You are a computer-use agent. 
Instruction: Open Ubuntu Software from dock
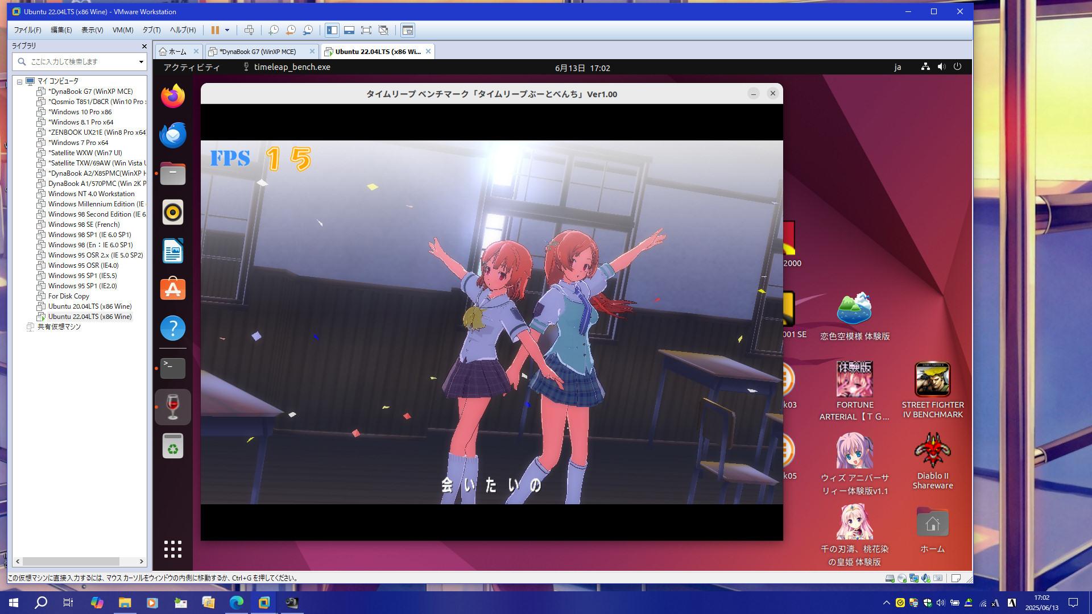(x=173, y=290)
